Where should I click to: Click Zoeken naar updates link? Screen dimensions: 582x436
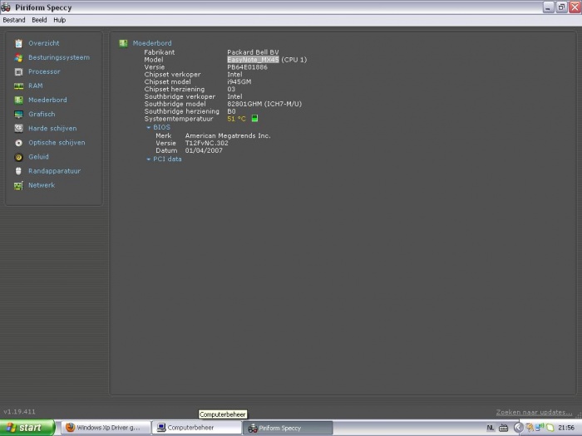tap(534, 412)
